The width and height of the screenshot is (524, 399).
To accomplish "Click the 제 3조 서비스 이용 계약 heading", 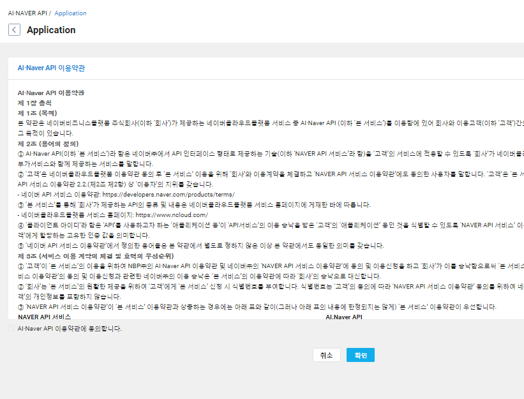I will coord(96,256).
